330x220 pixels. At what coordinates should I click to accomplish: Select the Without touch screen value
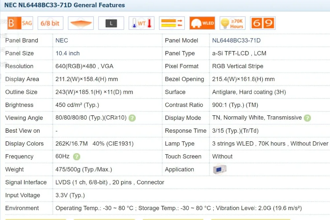[222, 156]
